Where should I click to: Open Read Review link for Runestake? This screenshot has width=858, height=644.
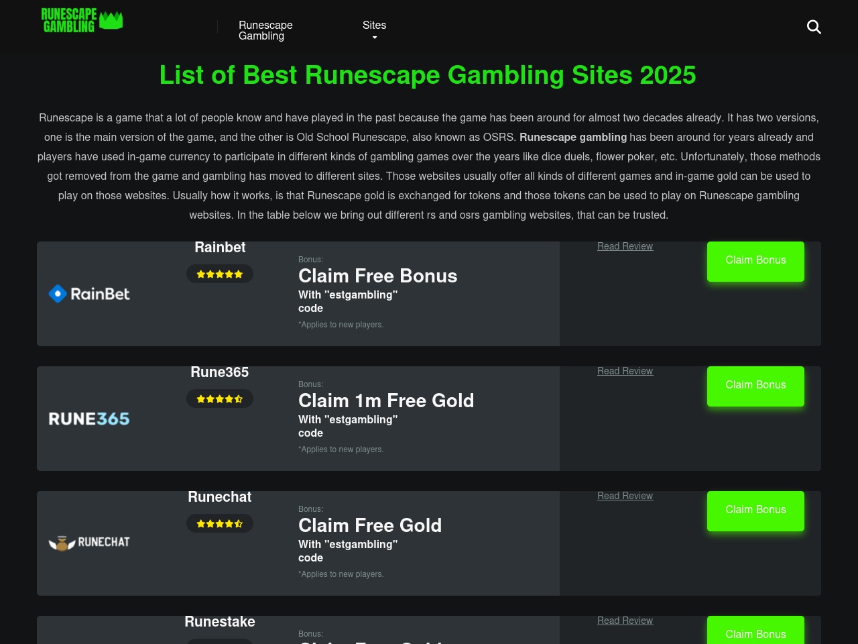[x=625, y=621]
